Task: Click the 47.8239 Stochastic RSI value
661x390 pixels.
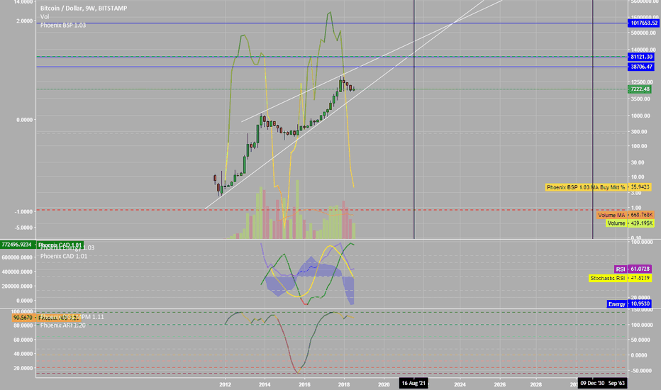Action: tap(640, 278)
